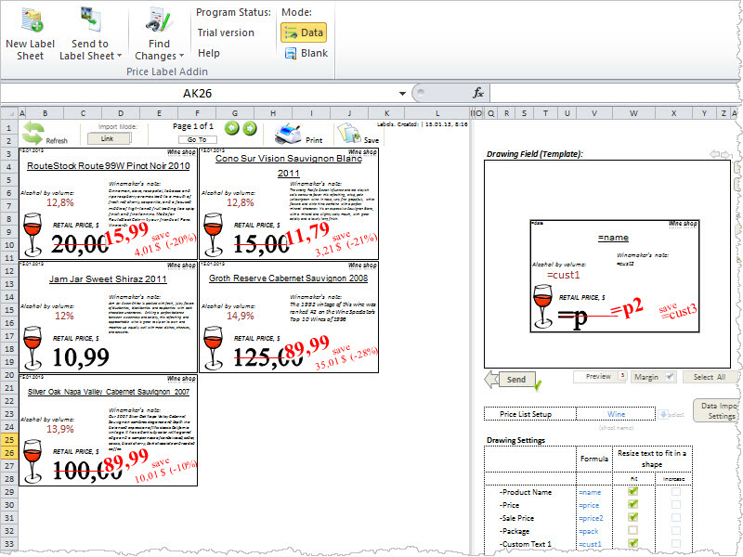Open Data Import Settings button

tap(716, 410)
